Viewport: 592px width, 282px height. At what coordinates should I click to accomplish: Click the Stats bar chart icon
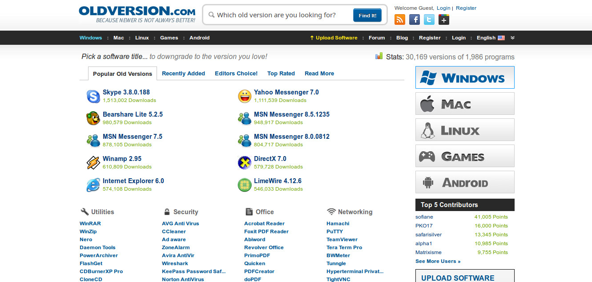click(x=379, y=56)
